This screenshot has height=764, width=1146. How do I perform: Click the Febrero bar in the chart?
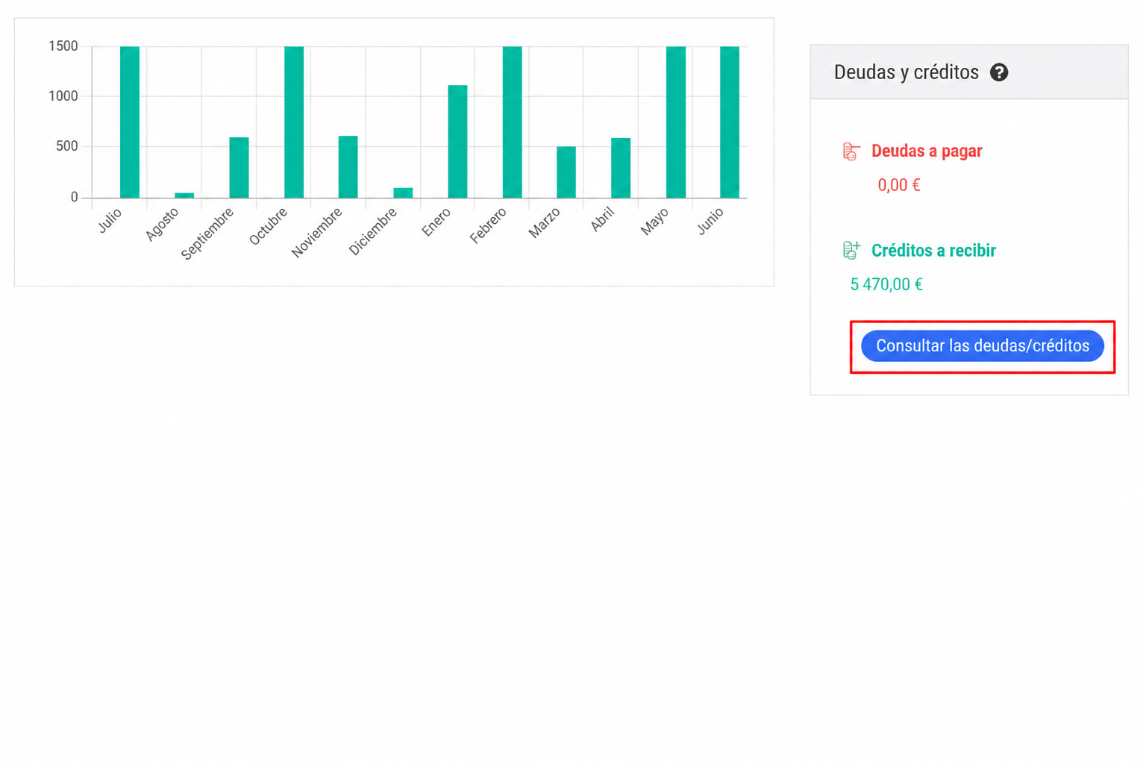512,122
